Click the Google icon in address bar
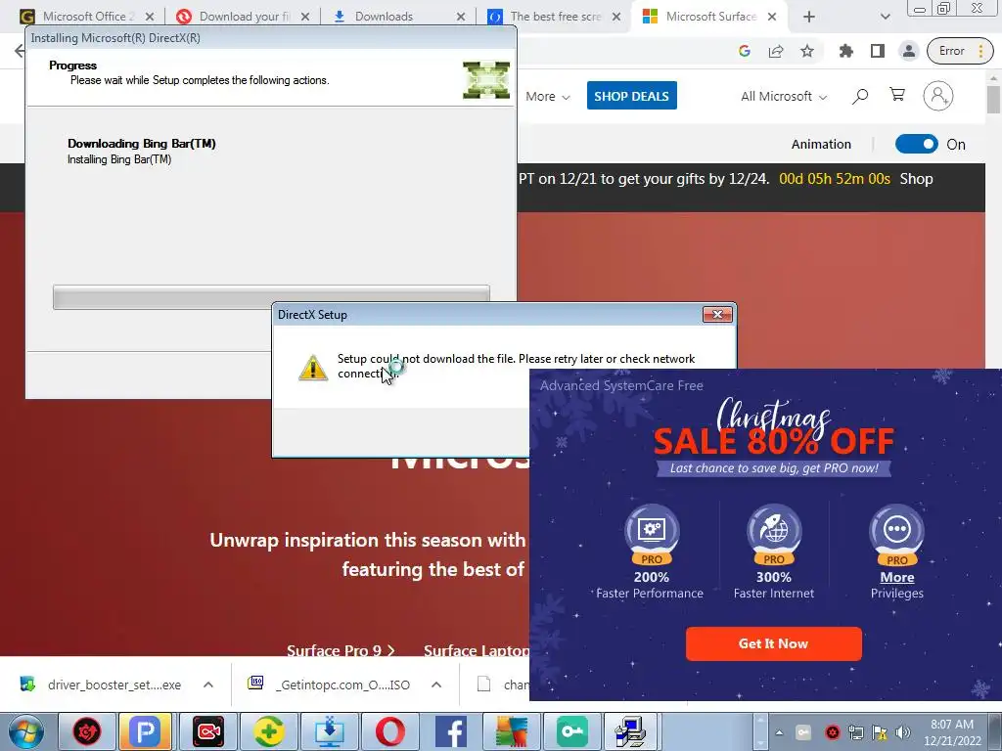The image size is (1002, 751). 745,51
